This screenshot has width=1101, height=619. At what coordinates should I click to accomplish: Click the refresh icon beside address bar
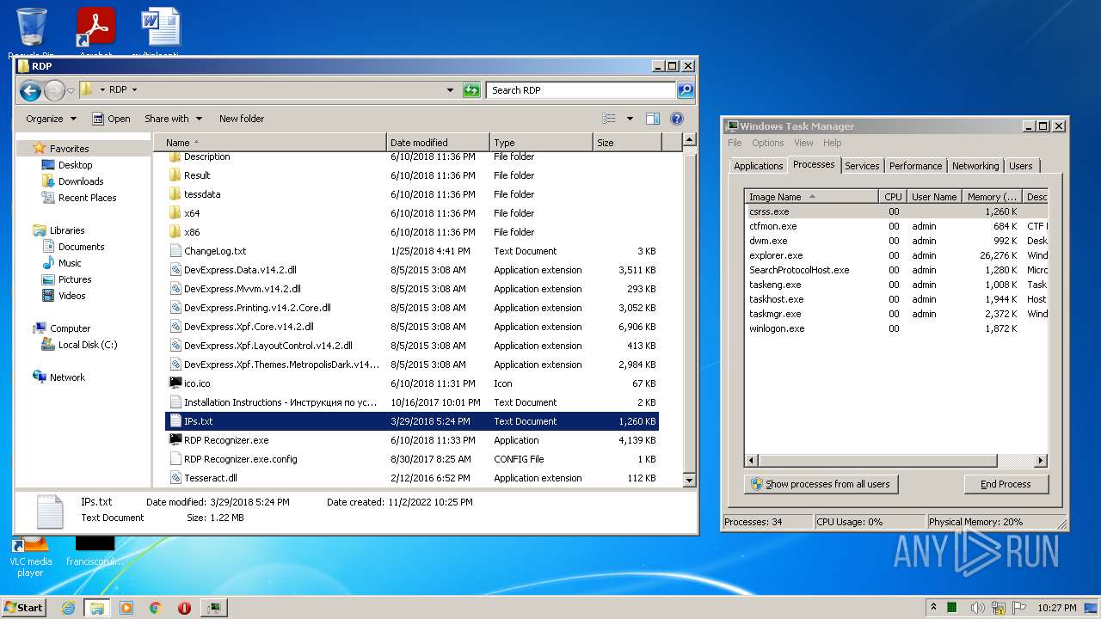click(471, 89)
